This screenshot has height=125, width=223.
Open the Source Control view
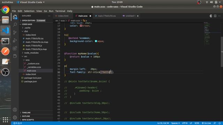15,32
